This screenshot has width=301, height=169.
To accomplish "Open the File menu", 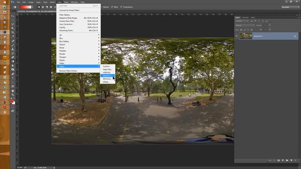I will [x=18, y=2].
